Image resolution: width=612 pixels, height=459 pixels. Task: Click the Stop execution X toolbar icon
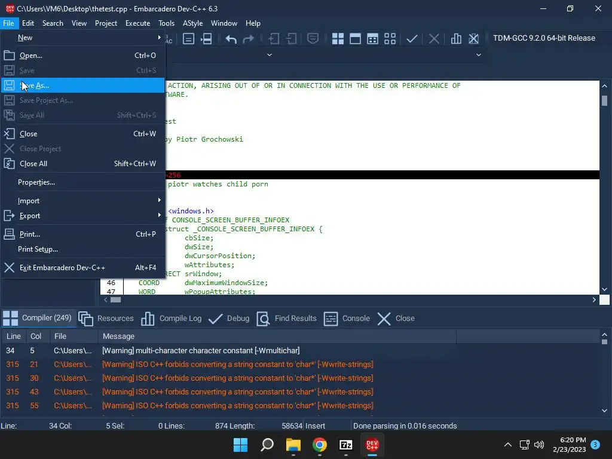click(434, 39)
